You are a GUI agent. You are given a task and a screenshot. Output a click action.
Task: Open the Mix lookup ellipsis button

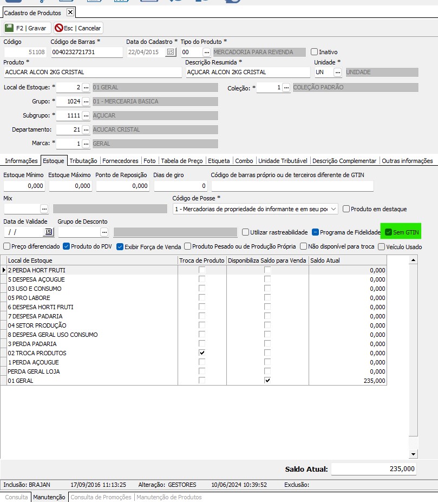click(x=44, y=208)
